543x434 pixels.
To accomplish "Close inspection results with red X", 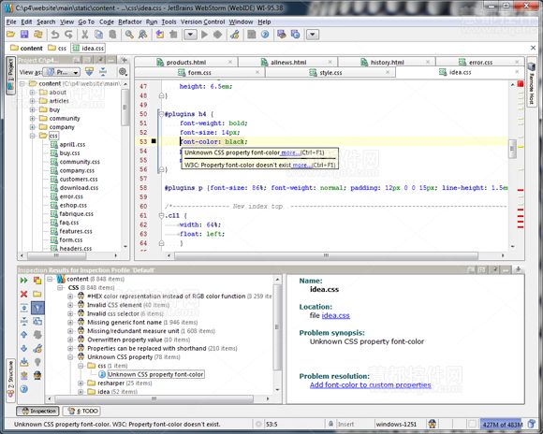I will pyautogui.click(x=24, y=294).
